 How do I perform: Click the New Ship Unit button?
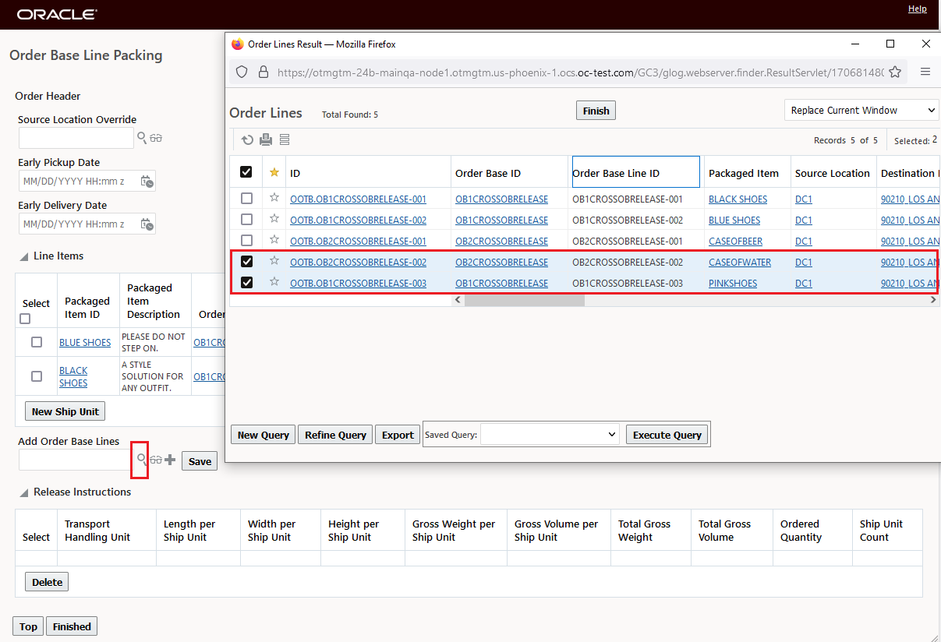tap(65, 411)
